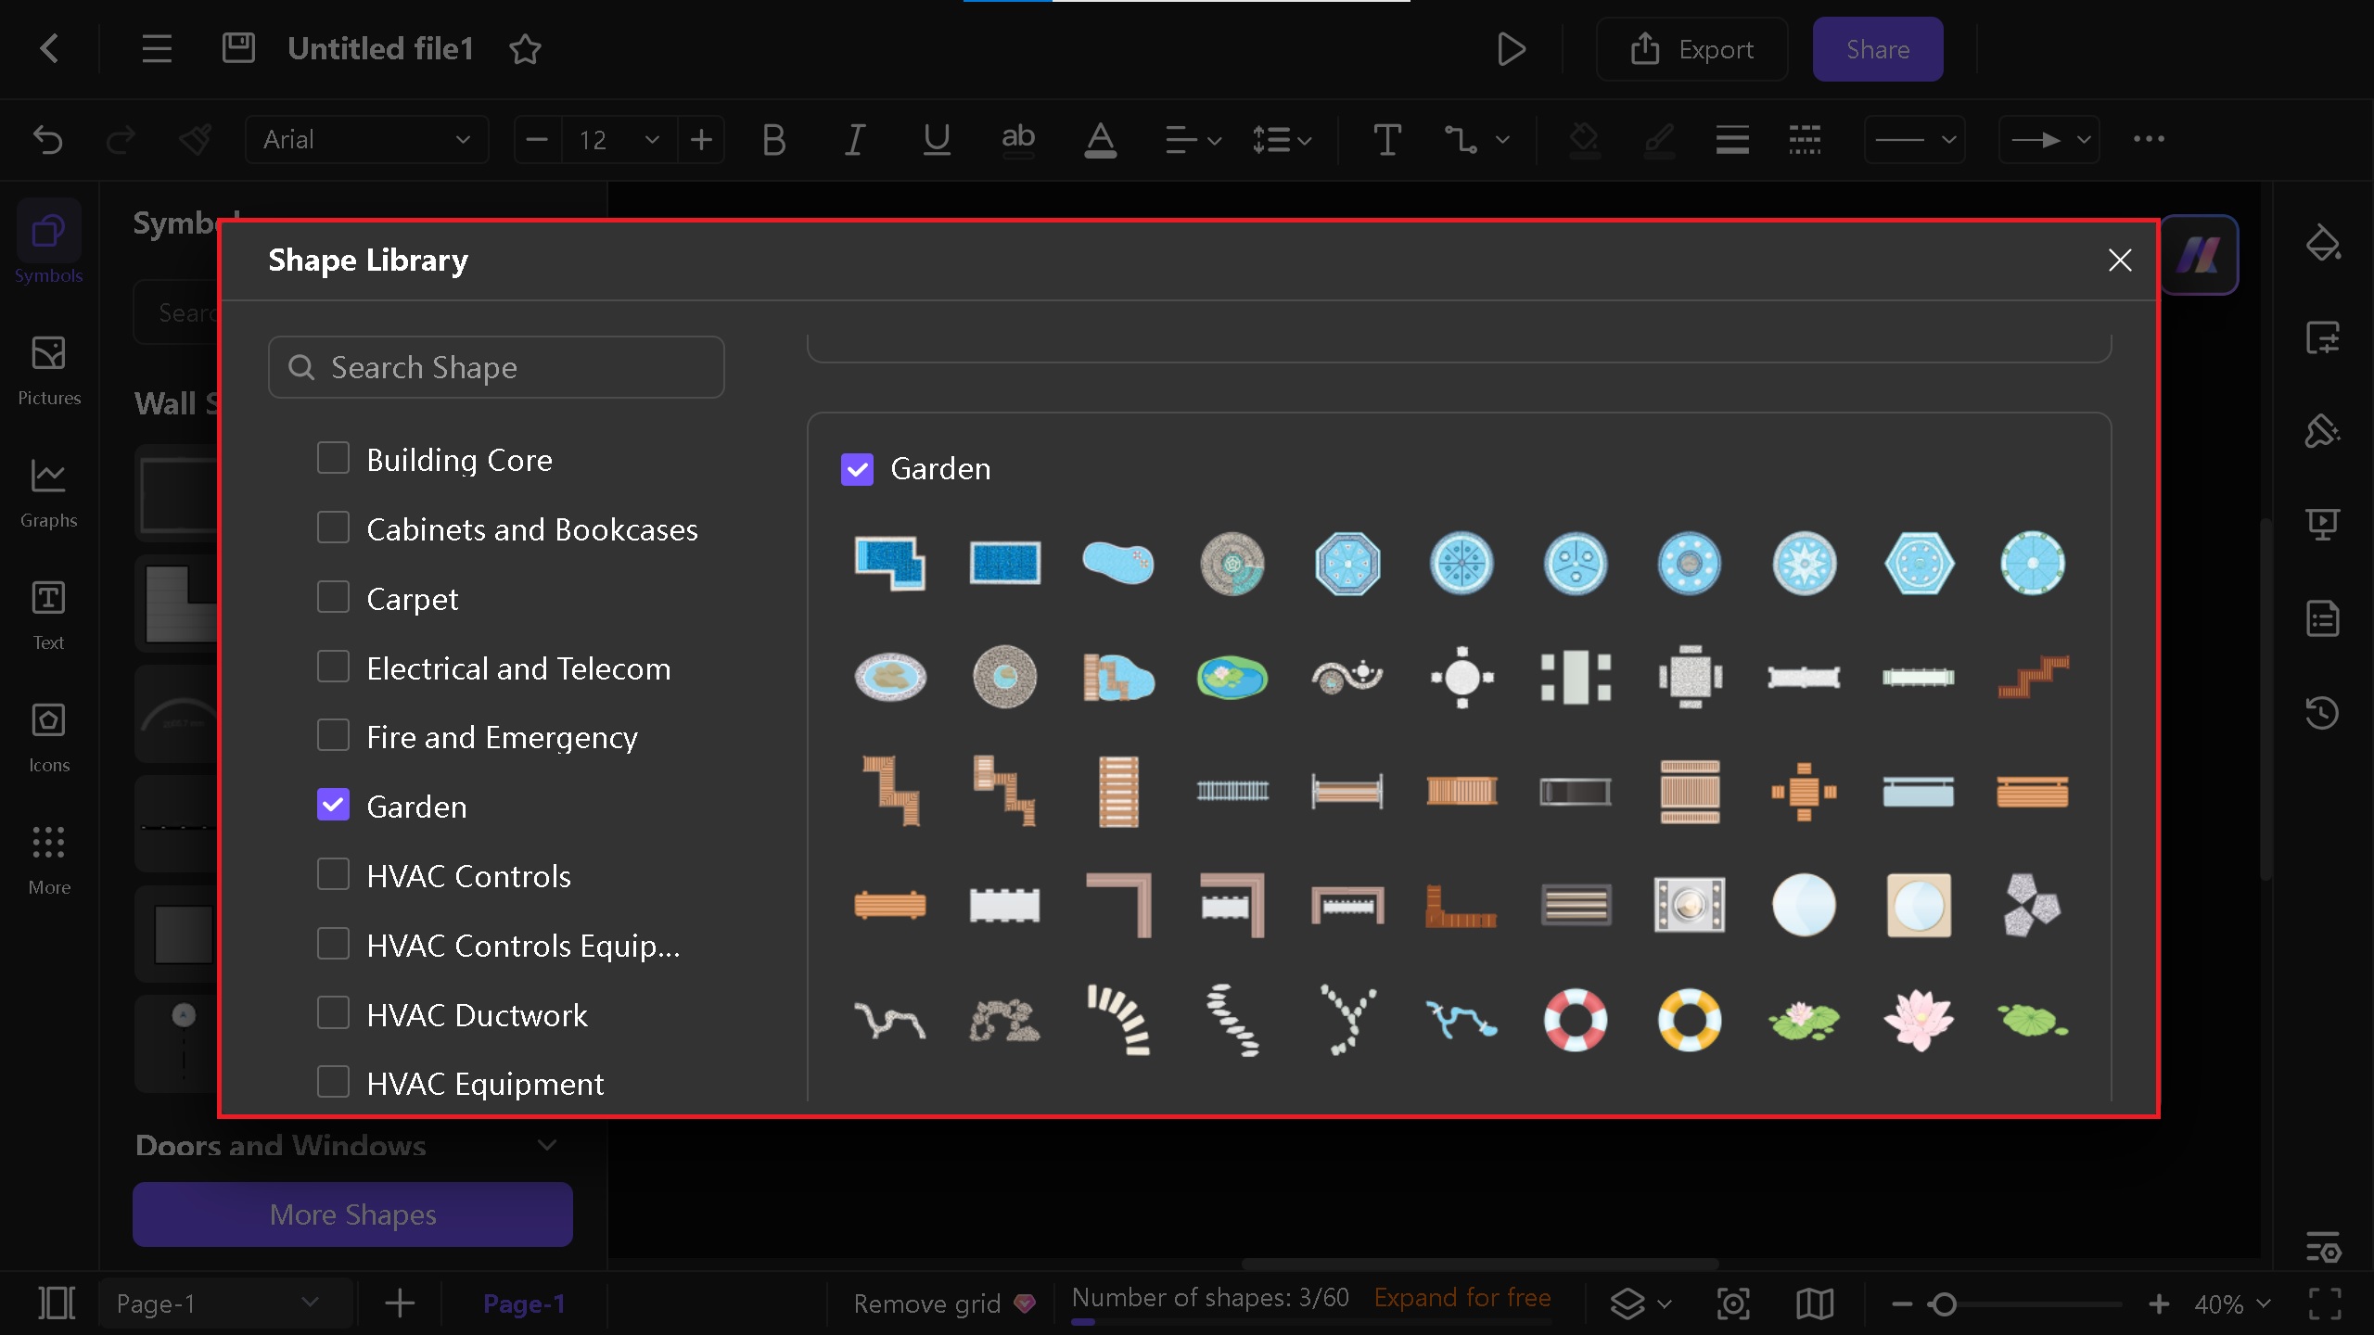The image size is (2374, 1335).
Task: Open more toolbar options ellipsis
Action: (x=2149, y=139)
